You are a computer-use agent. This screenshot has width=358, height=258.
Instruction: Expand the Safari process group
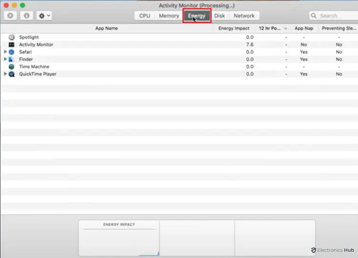click(5, 52)
